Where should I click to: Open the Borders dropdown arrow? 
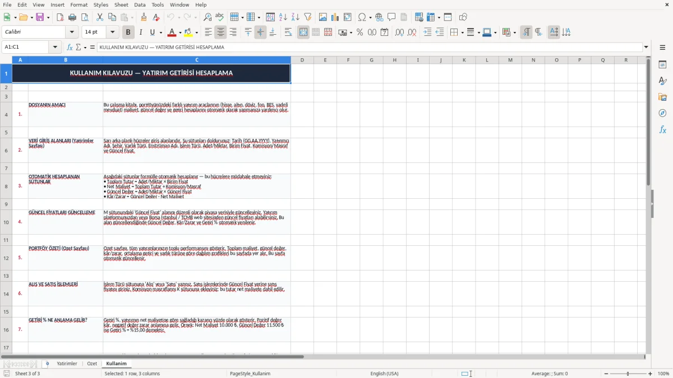462,32
